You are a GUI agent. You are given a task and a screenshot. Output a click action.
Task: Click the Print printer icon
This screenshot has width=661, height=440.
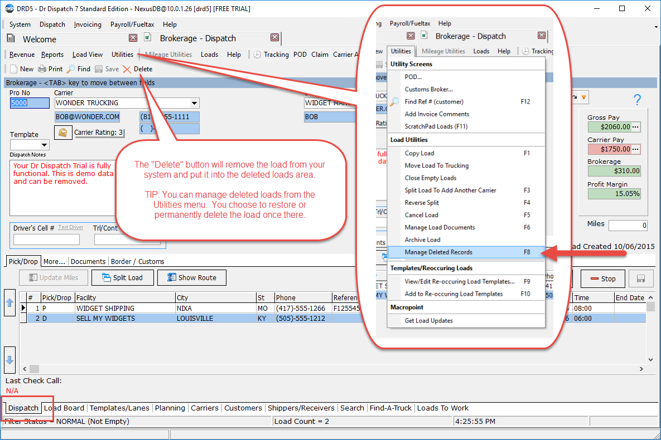point(42,69)
